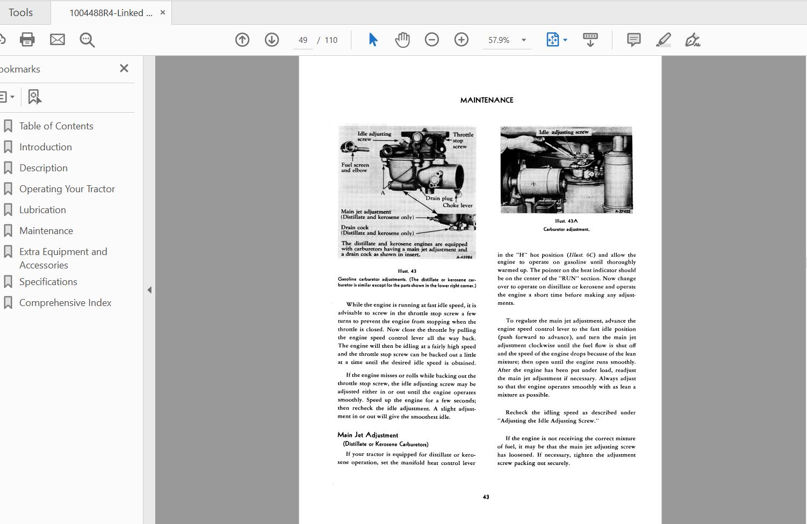The height and width of the screenshot is (524, 807).
Task: Activate the hand pan tool
Action: coord(402,40)
